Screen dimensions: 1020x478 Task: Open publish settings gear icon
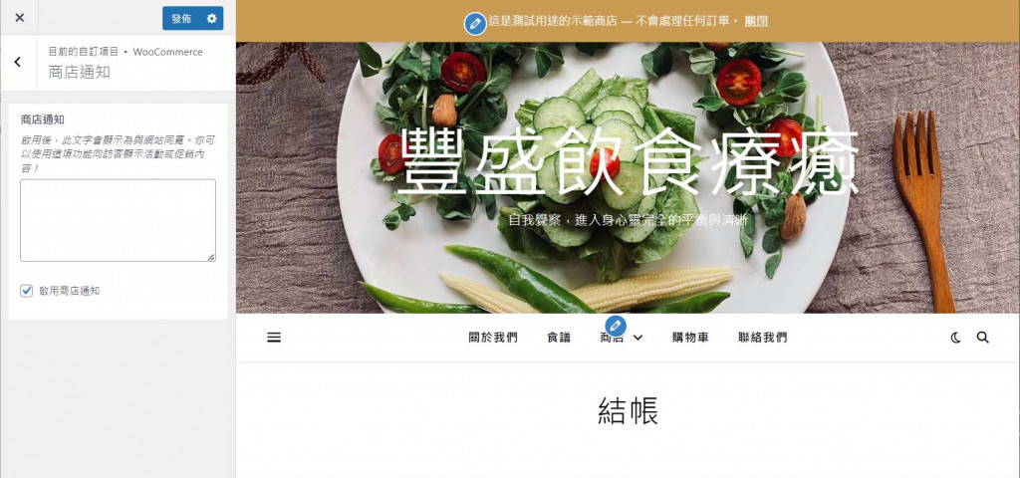(x=211, y=18)
